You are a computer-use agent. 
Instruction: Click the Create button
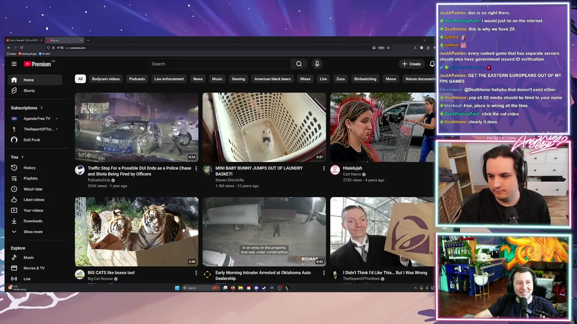tap(412, 64)
